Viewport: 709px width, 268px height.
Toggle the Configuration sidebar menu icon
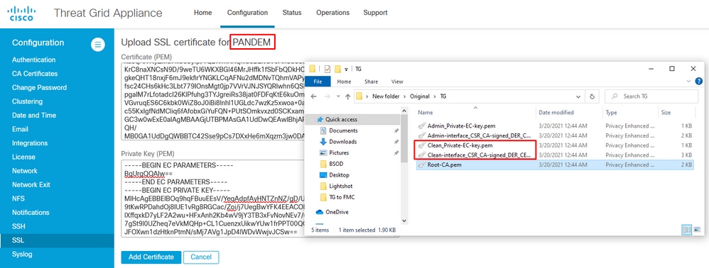pyautogui.click(x=97, y=44)
